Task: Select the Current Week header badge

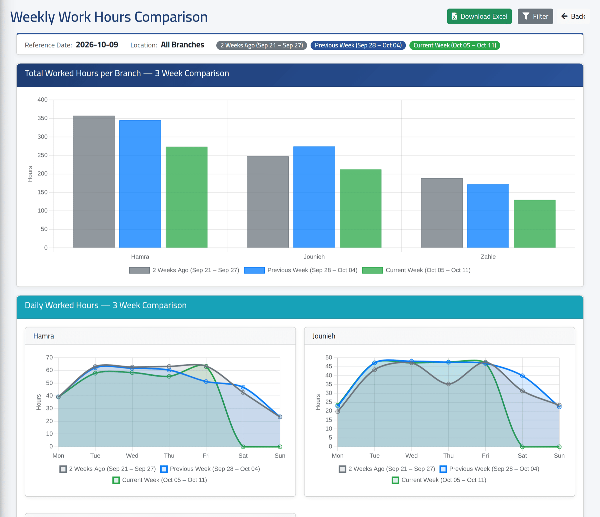Action: [x=455, y=45]
